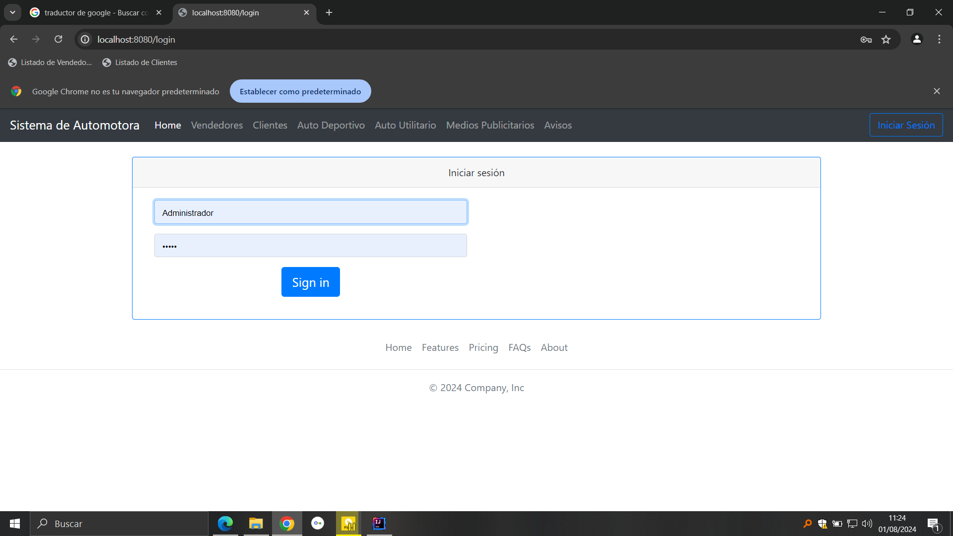Open the Medios Publicitarios section
953x536 pixels.
pos(490,125)
